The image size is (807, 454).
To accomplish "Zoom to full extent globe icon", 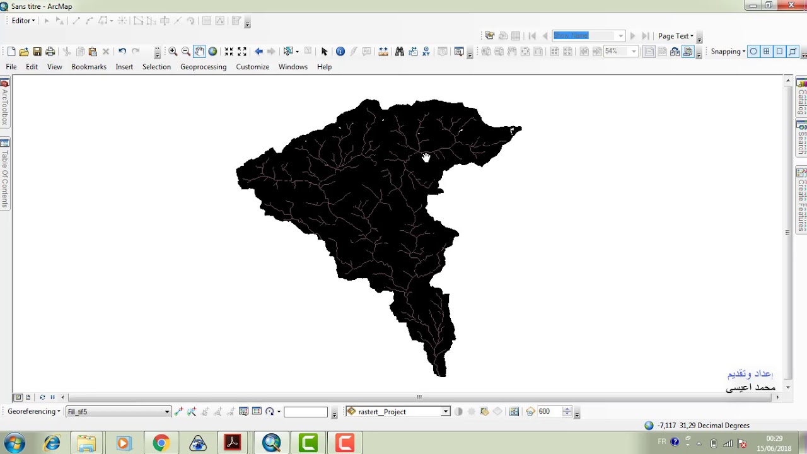I will click(212, 52).
